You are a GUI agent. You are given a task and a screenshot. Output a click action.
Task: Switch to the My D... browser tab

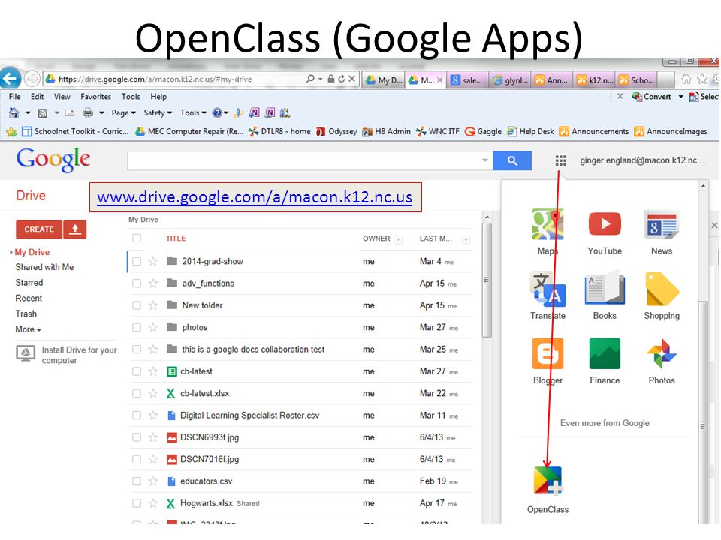[385, 80]
